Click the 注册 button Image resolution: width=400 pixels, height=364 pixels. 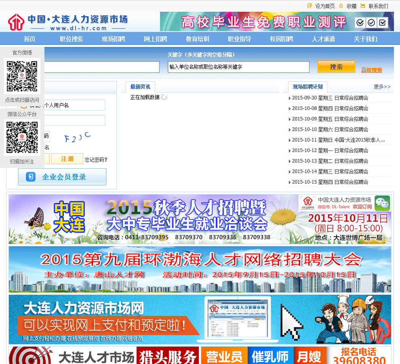(x=67, y=159)
